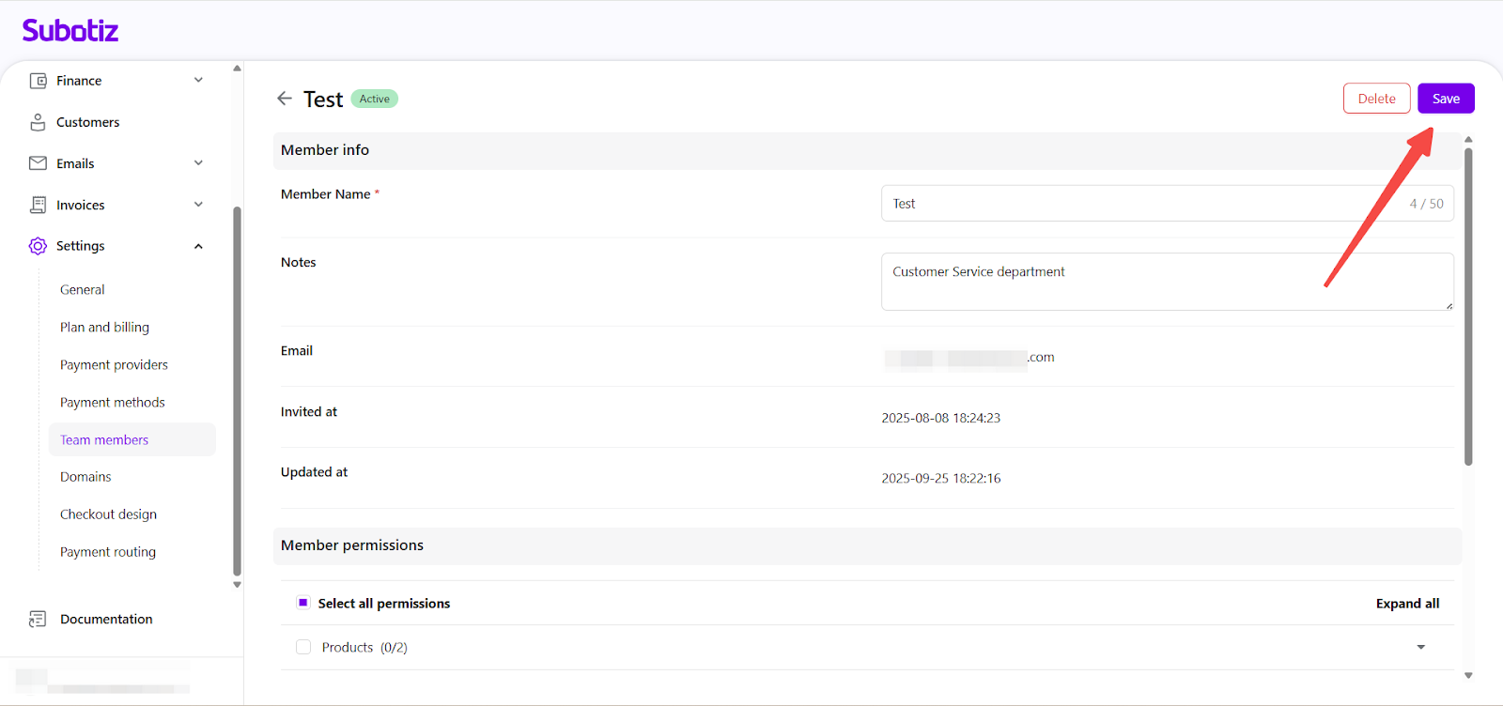The height and width of the screenshot is (706, 1503).
Task: Click the Subotiz logo
Action: pos(70,31)
